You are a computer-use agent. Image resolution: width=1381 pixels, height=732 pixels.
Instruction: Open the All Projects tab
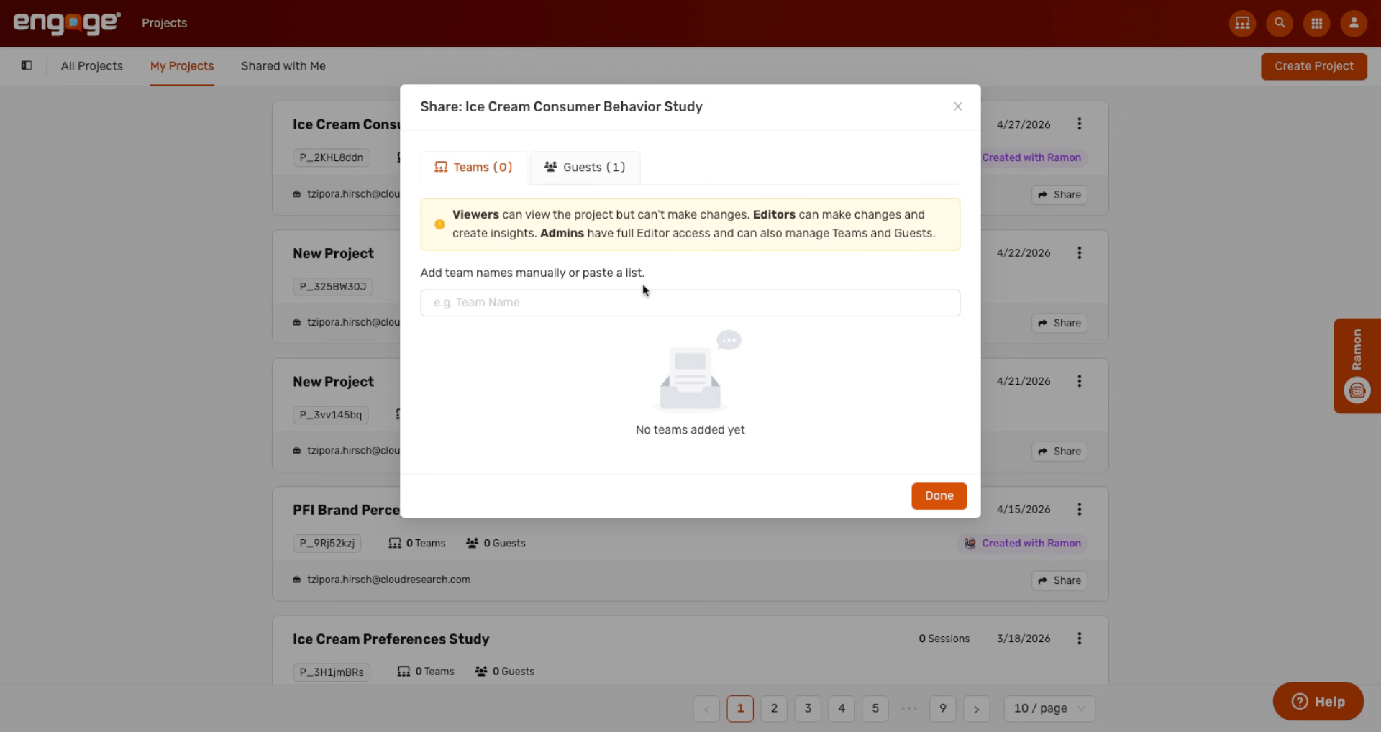(x=92, y=66)
